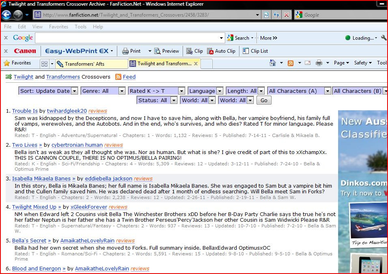The width and height of the screenshot is (388, 274).
Task: Open the Rated K -> T dropdown
Action: point(156,91)
